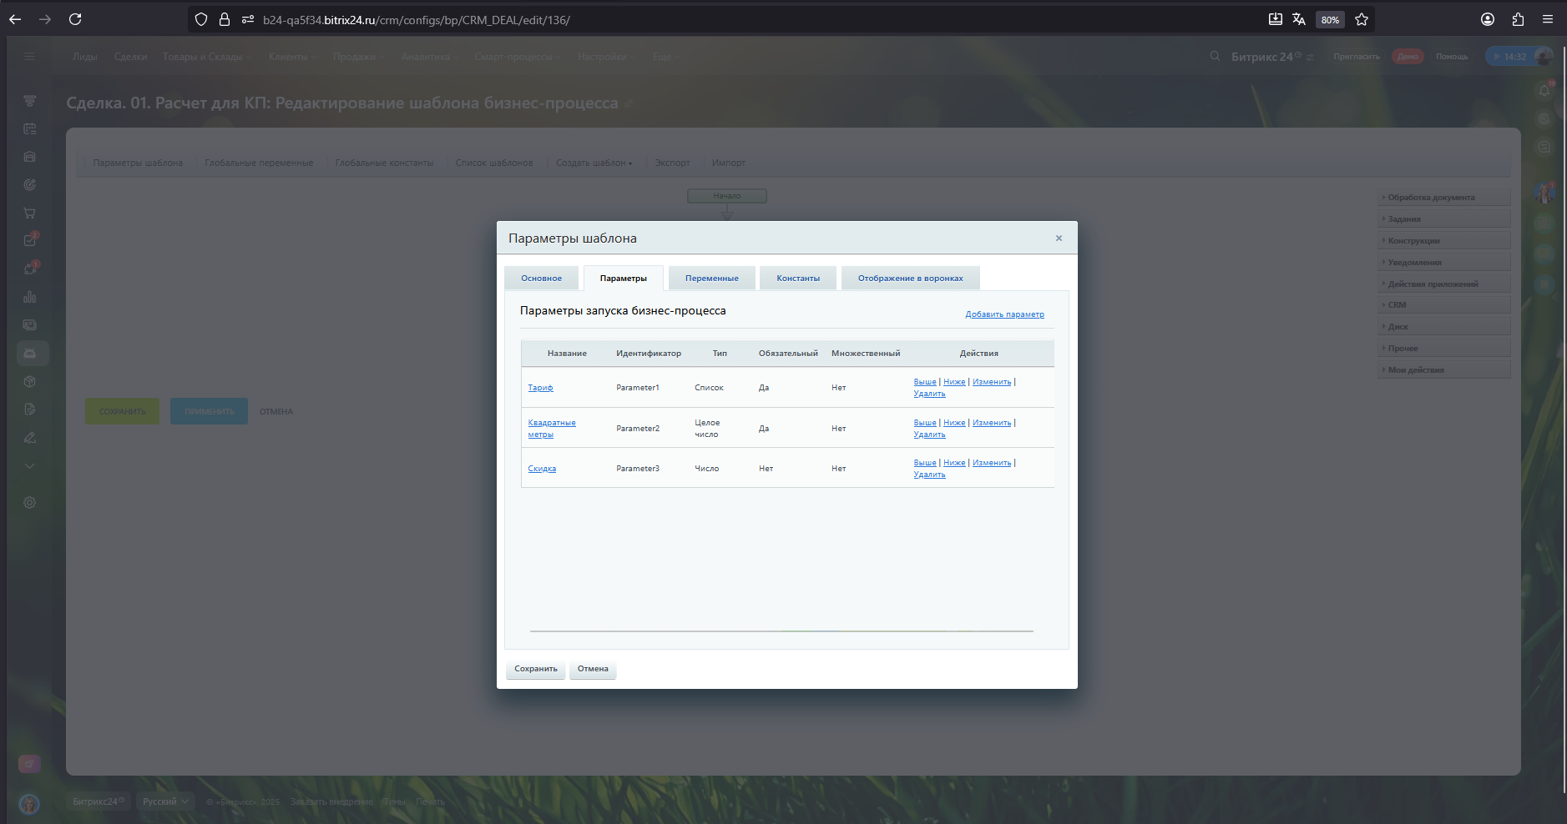Click Удалить for the Тариф parameter
This screenshot has width=1567, height=824.
929,394
